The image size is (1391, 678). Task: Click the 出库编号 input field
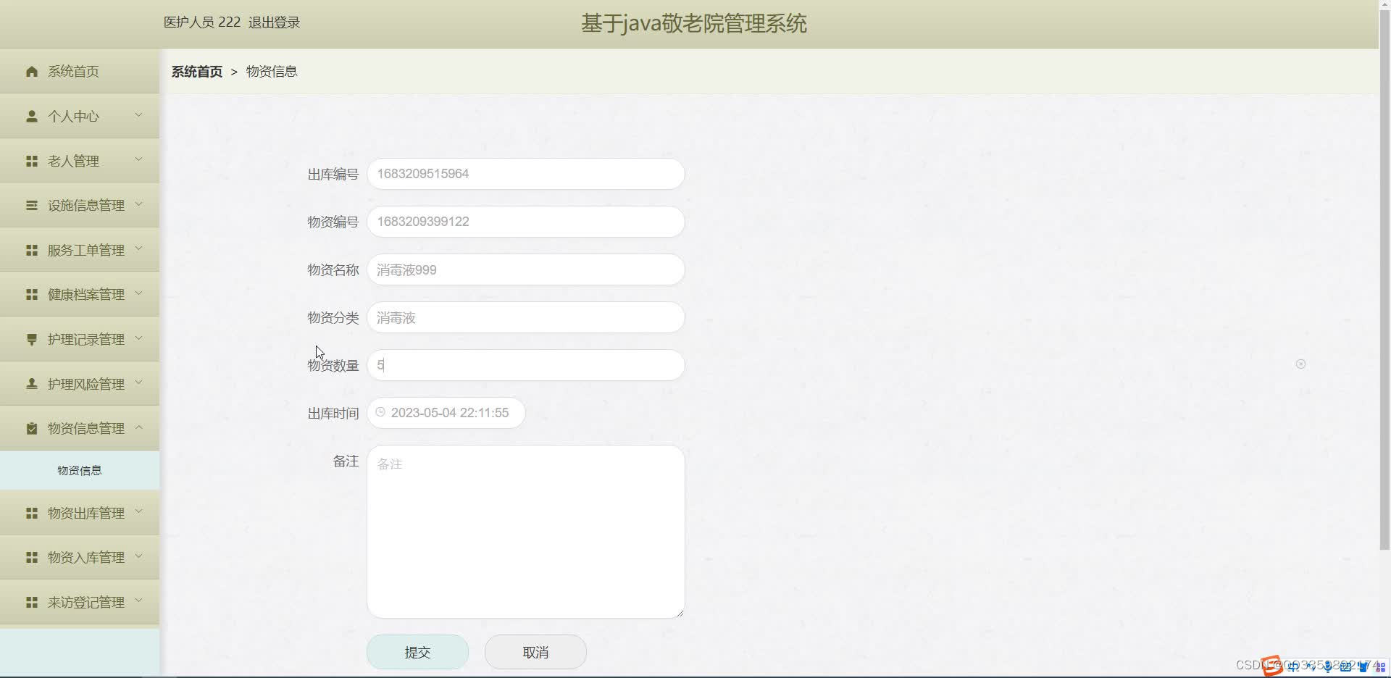click(x=526, y=174)
